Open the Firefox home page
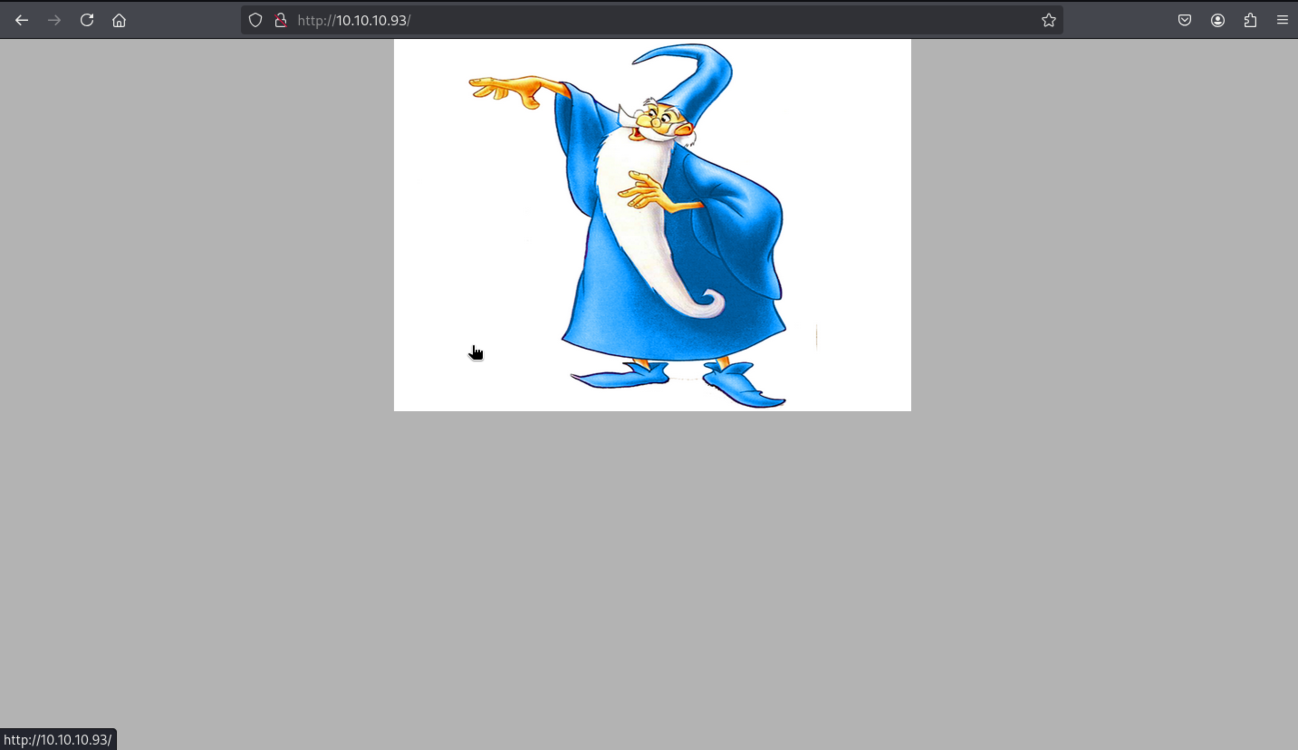1298x750 pixels. coord(119,20)
